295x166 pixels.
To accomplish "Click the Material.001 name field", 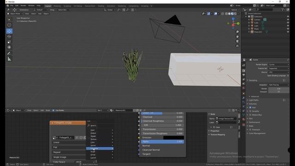I will 124,110.
